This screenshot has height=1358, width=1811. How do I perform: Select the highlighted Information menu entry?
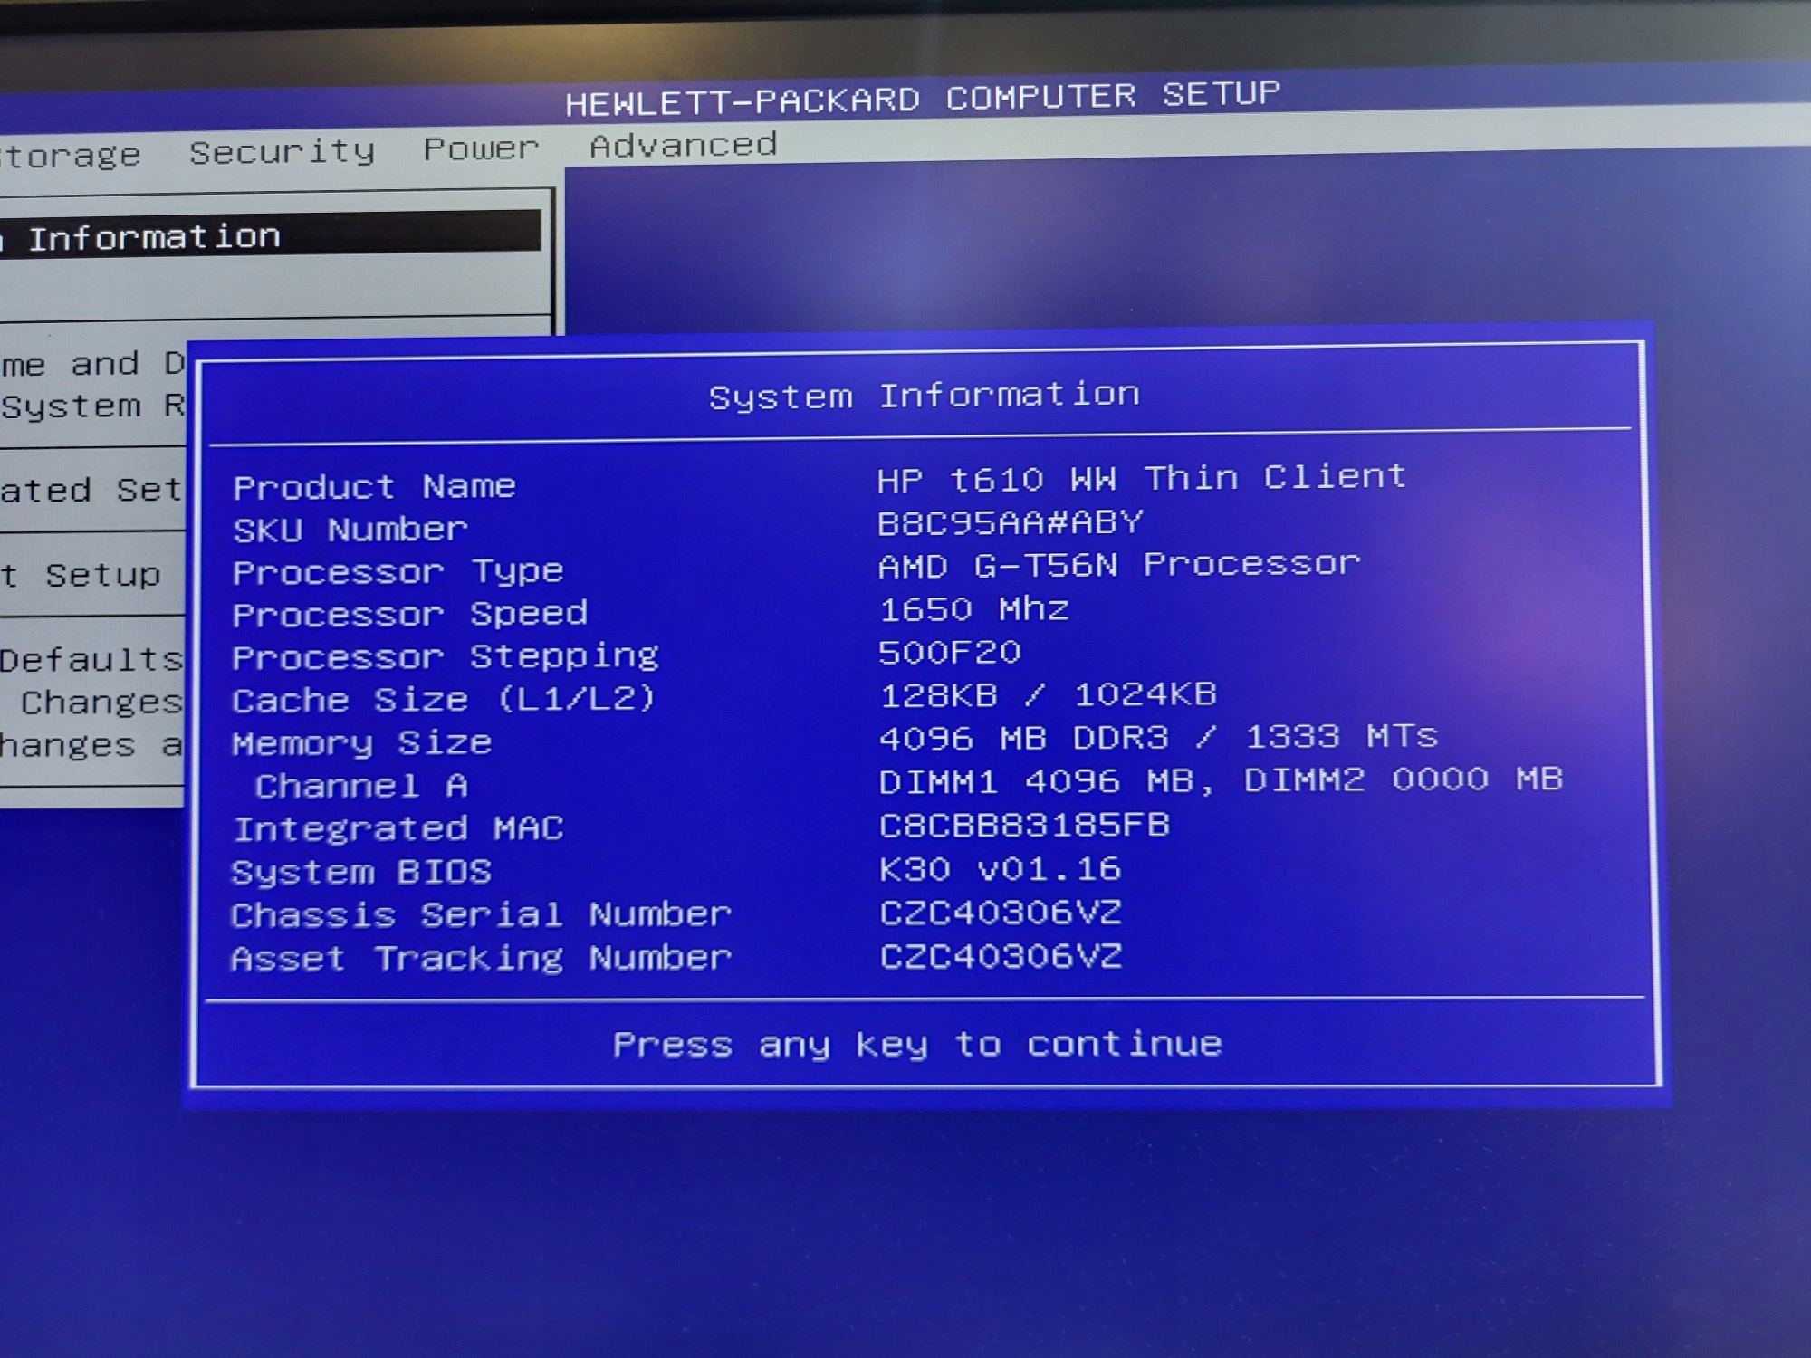154,237
